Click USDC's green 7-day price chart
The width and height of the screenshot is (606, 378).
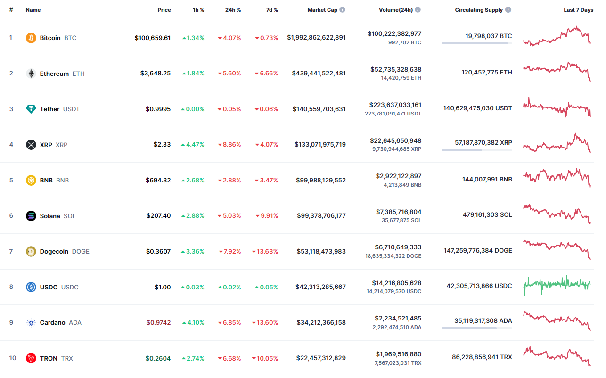(x=557, y=285)
